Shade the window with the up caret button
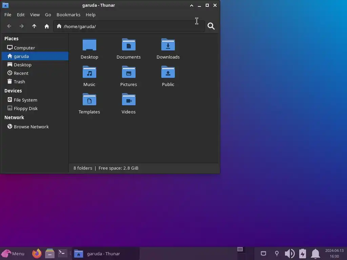Screen dimensions: 347x260 point(192,5)
